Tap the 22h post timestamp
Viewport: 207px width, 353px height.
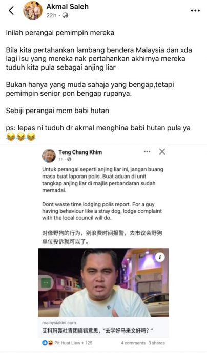[51, 15]
